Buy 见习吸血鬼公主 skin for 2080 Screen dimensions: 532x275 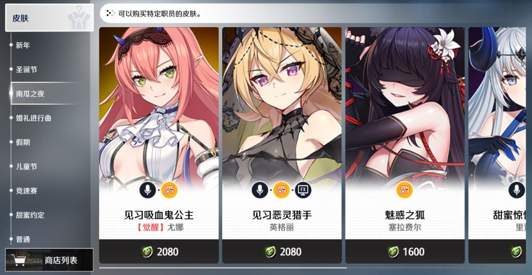click(x=159, y=251)
